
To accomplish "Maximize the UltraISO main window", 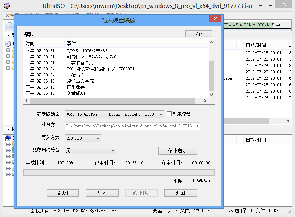I will pyautogui.click(x=271, y=5).
